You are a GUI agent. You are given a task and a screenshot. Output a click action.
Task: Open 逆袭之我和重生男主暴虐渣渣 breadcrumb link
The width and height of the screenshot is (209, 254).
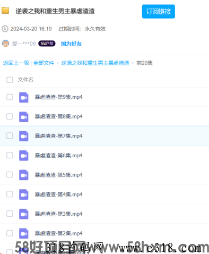95,63
